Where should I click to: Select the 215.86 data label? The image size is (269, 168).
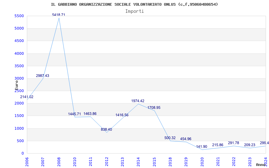218,145
